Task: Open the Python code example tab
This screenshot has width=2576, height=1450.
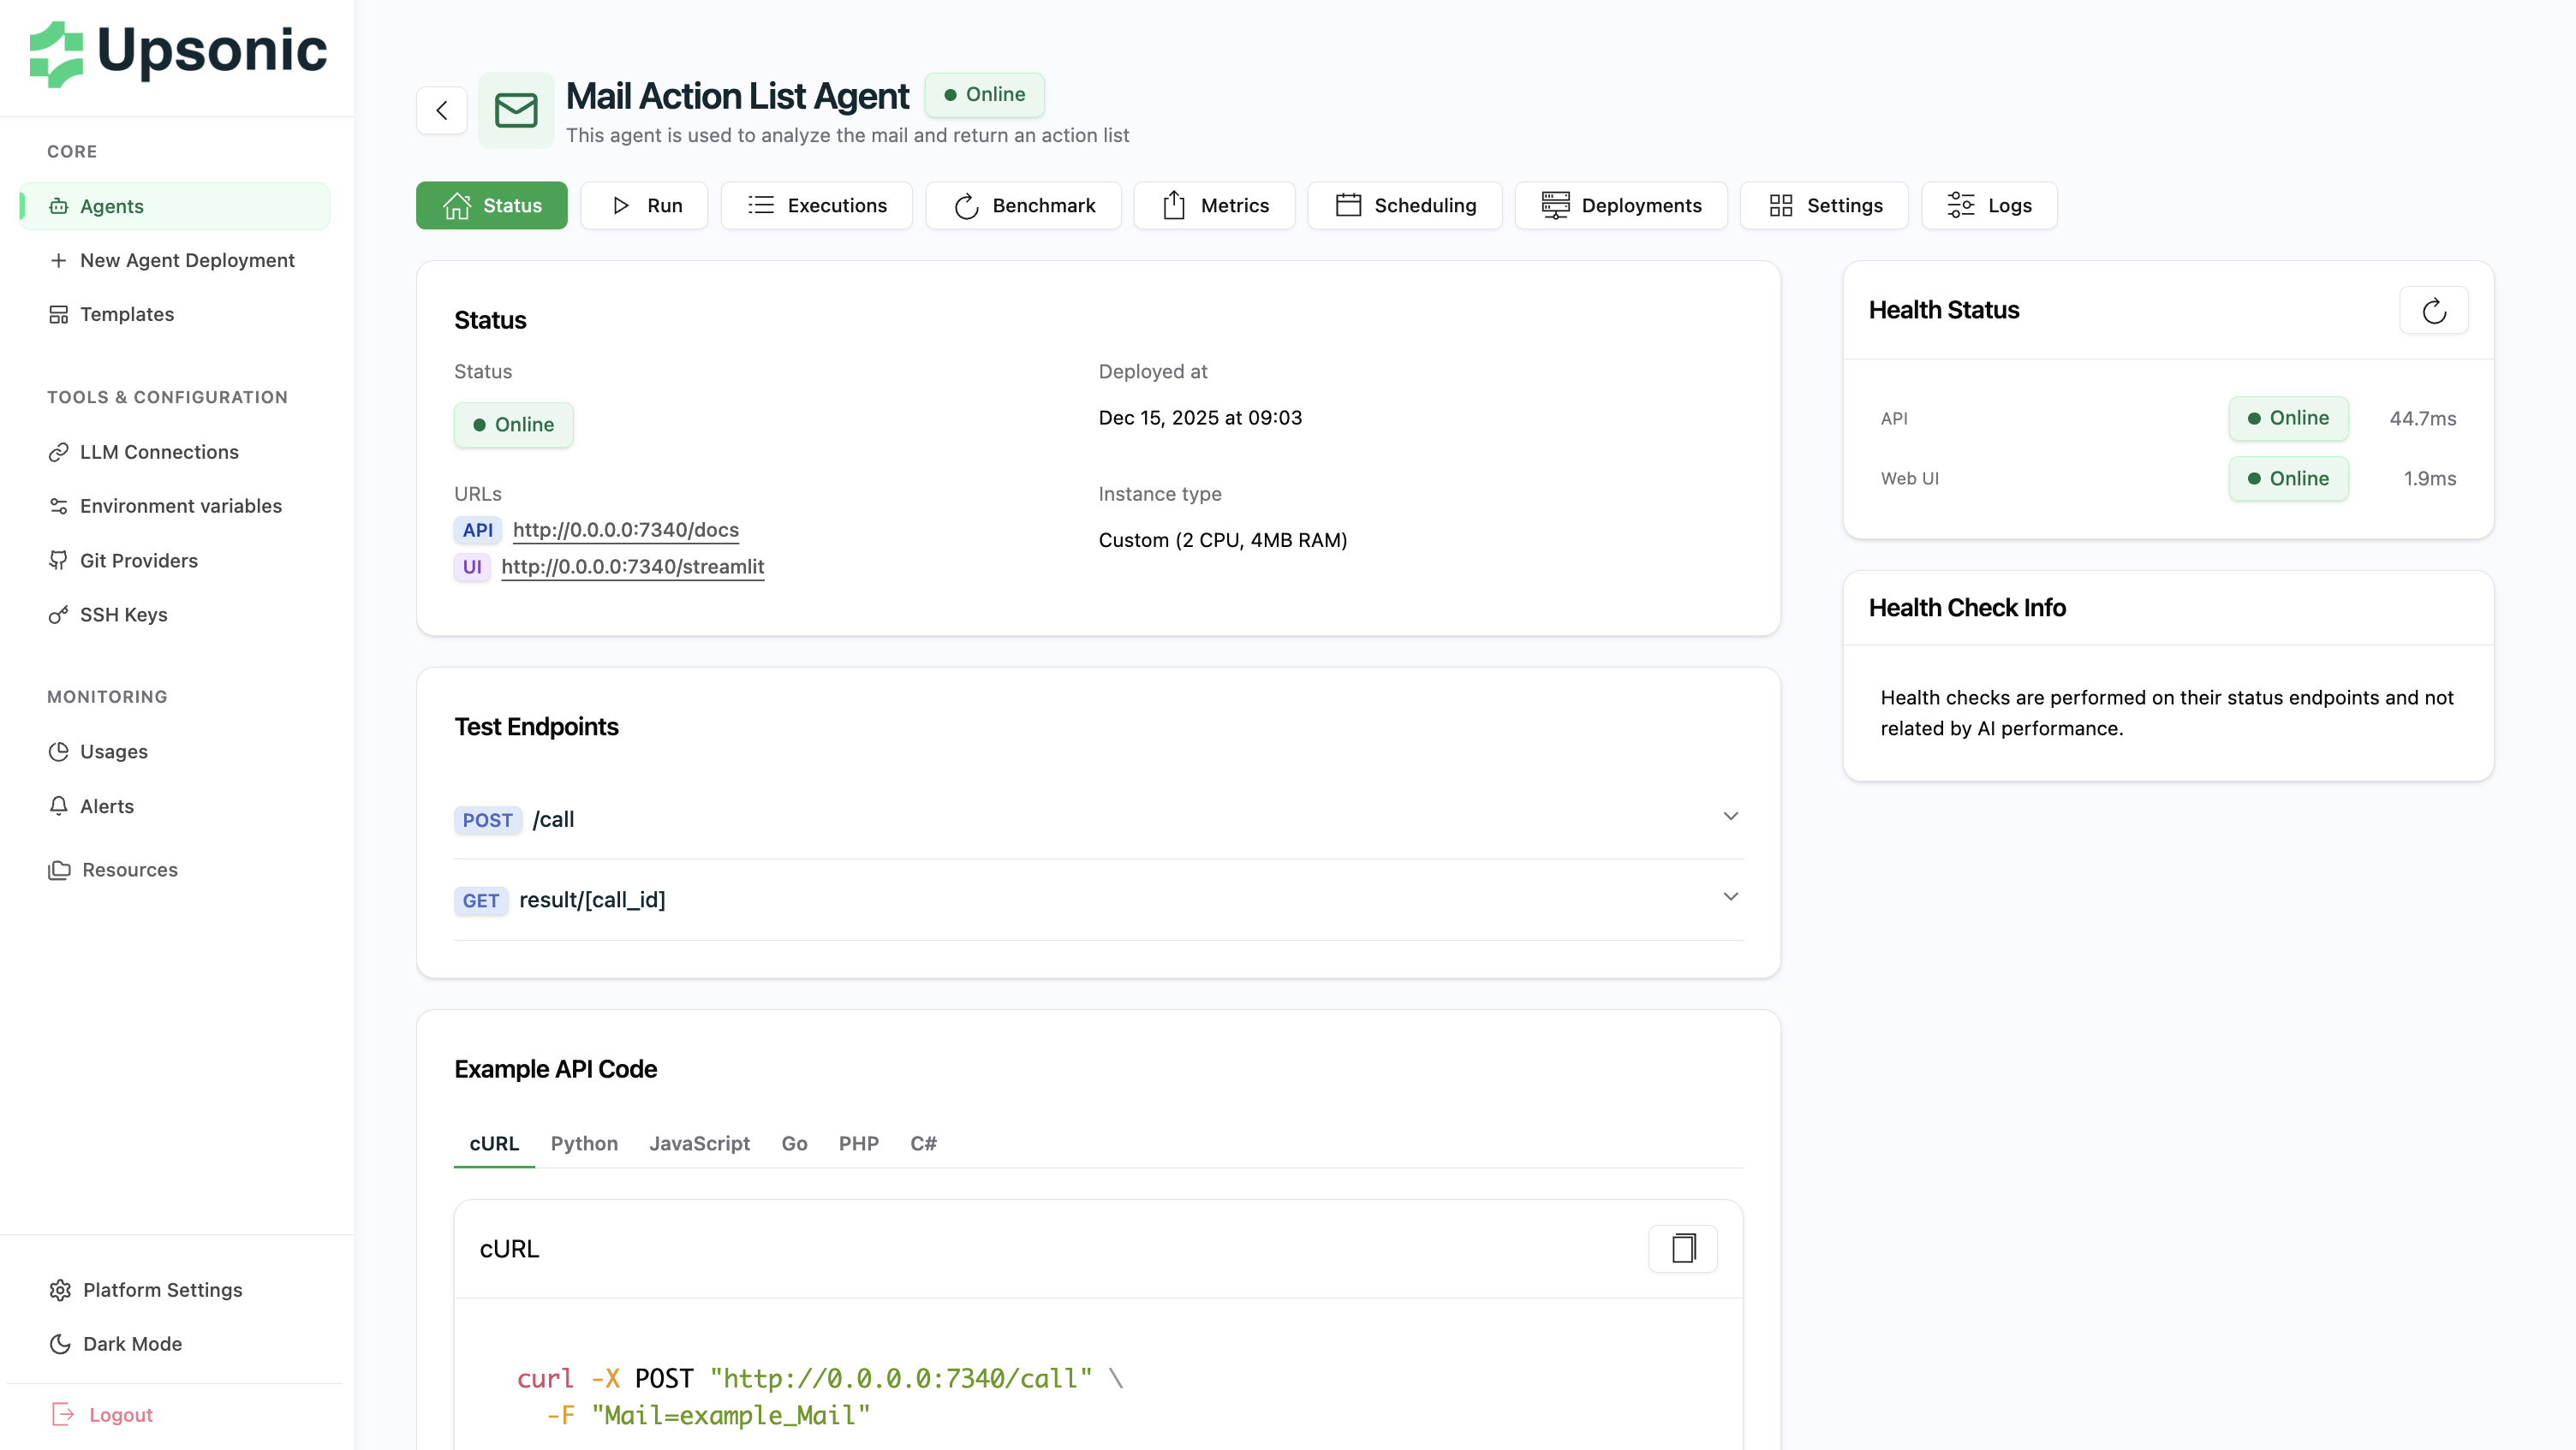Action: 584,1144
